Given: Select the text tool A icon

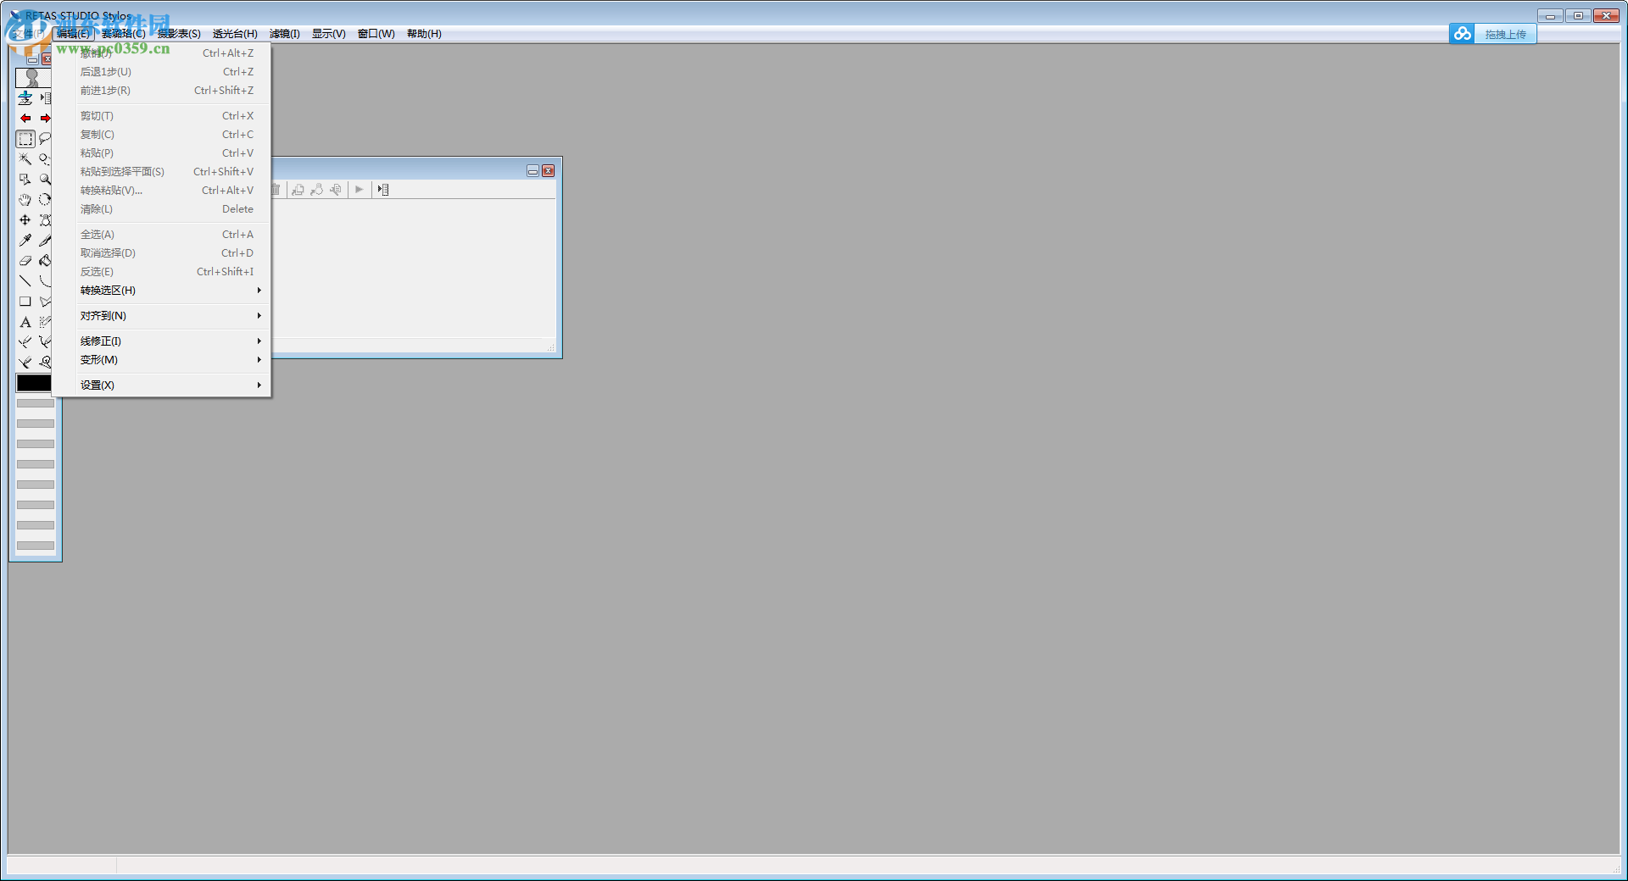Looking at the screenshot, I should pyautogui.click(x=25, y=322).
